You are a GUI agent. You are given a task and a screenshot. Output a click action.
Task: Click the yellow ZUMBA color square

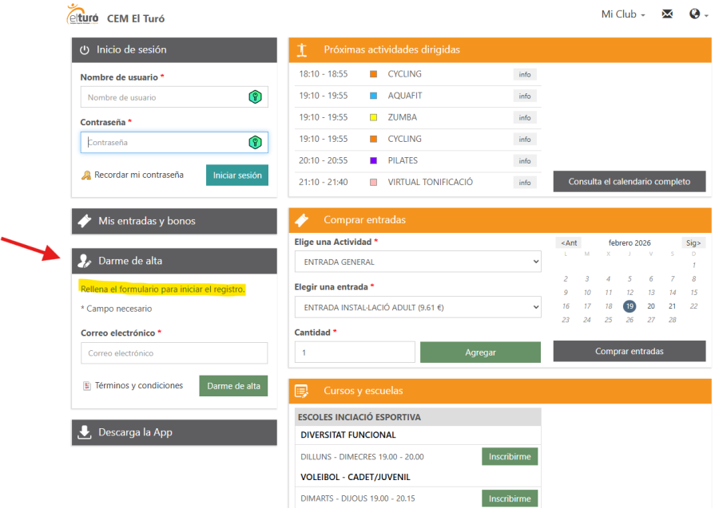point(373,117)
